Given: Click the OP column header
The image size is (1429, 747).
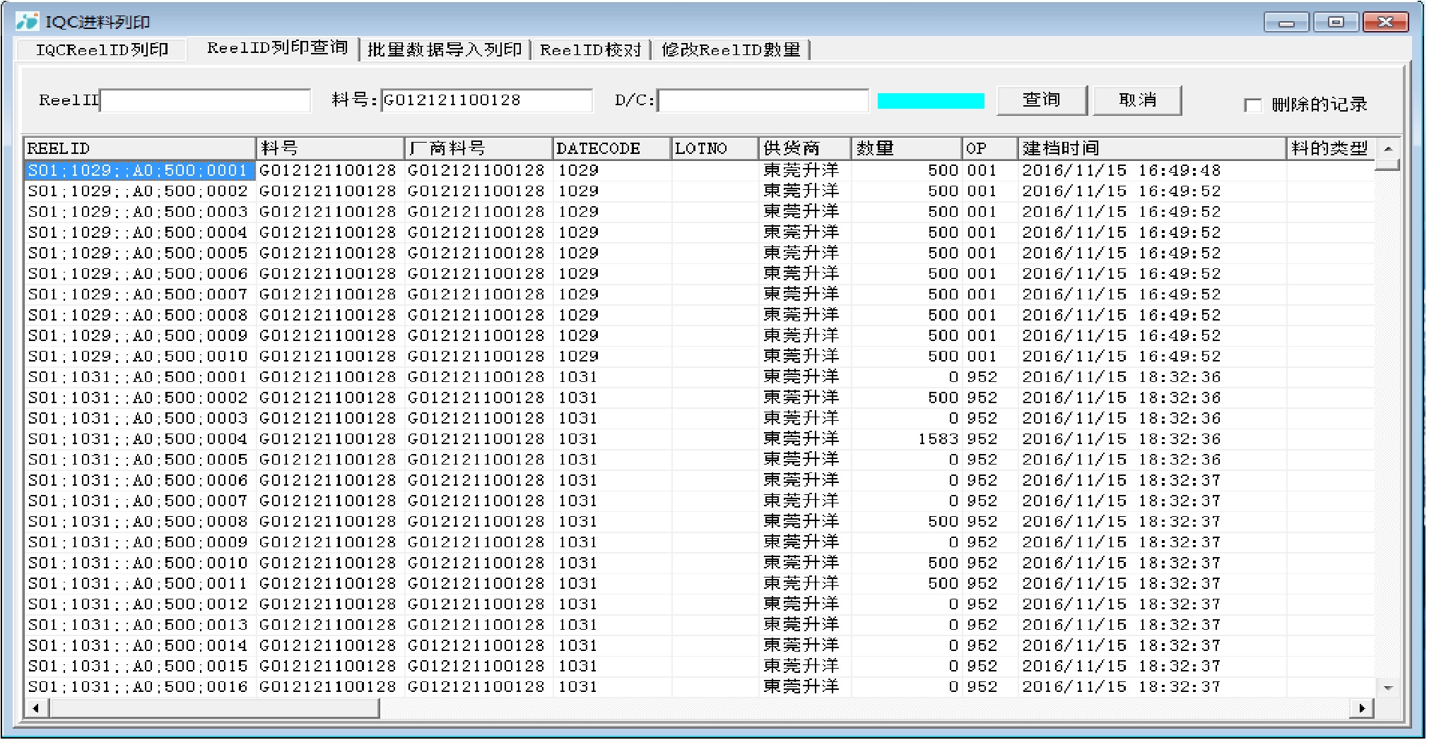Looking at the screenshot, I should pos(990,148).
